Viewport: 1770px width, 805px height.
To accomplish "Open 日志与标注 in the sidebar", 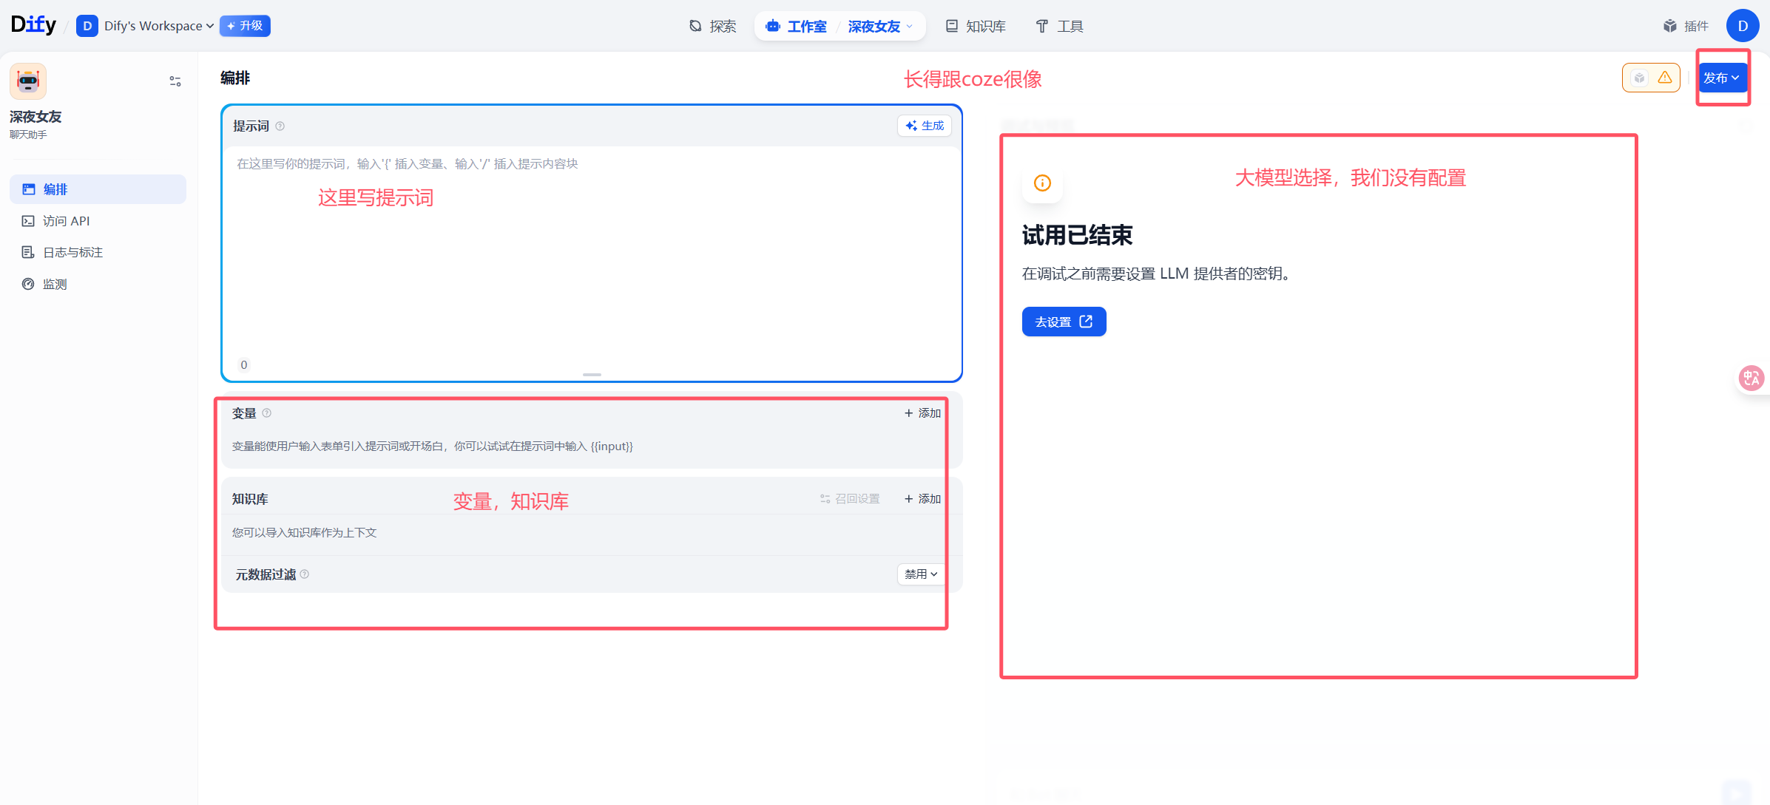I will [72, 253].
